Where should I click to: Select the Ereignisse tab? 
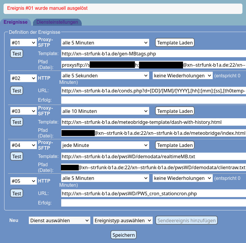pos(15,22)
